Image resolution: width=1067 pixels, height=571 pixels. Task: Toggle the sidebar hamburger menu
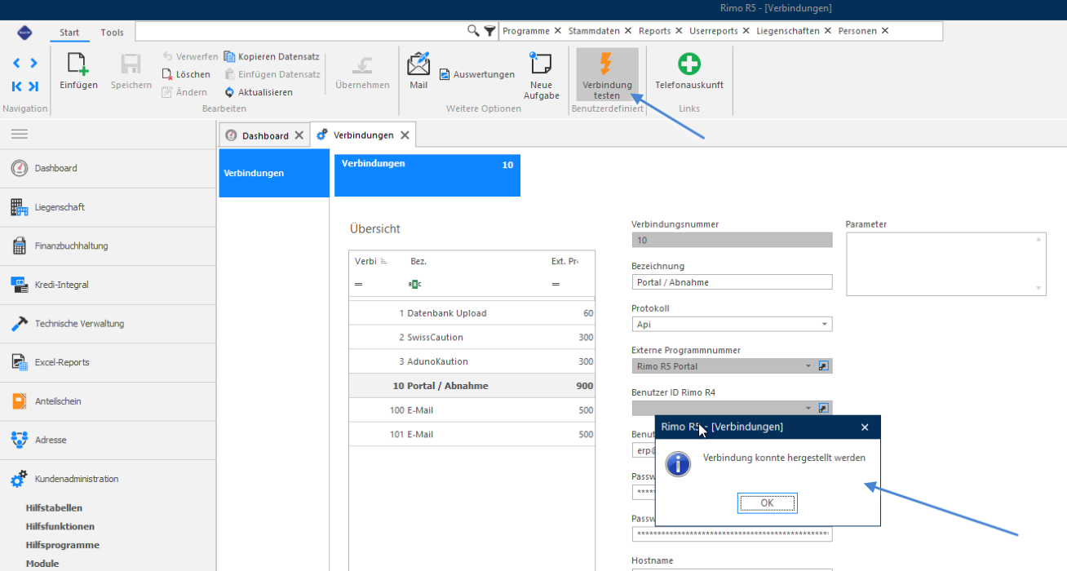pos(20,134)
